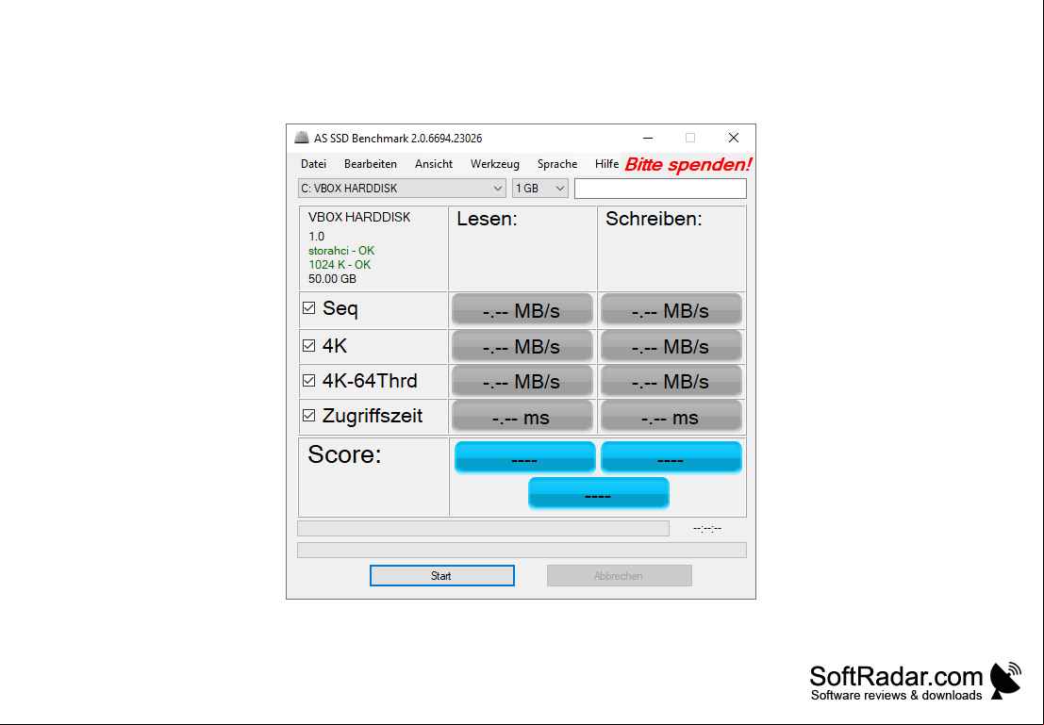The image size is (1044, 725).
Task: Click the Score: label
Action: click(344, 454)
